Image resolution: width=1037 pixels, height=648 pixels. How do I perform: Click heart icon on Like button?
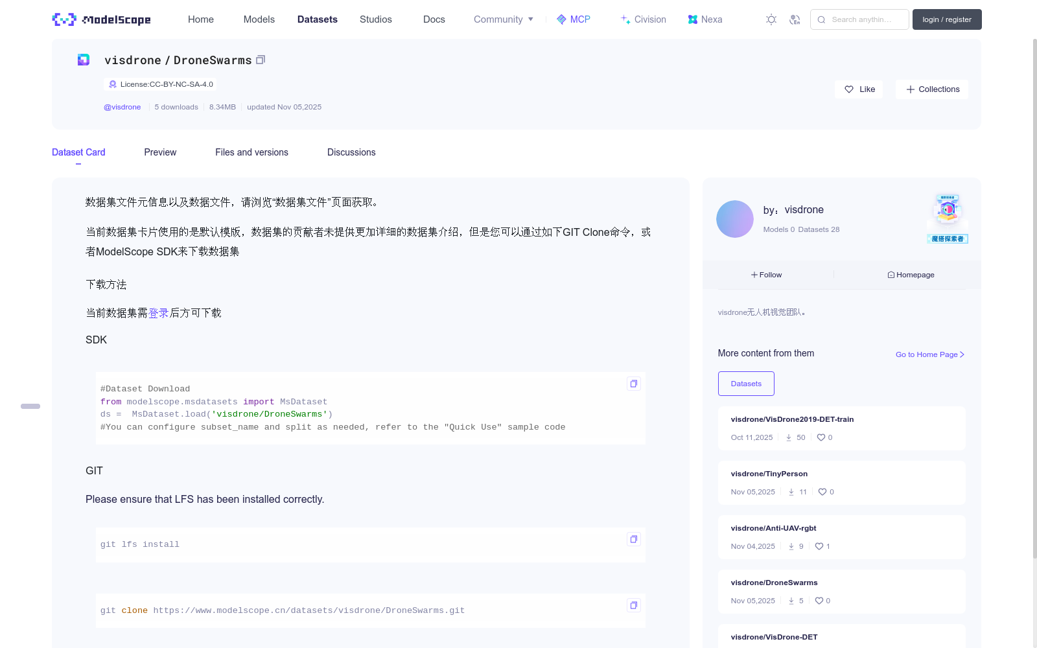point(849,89)
